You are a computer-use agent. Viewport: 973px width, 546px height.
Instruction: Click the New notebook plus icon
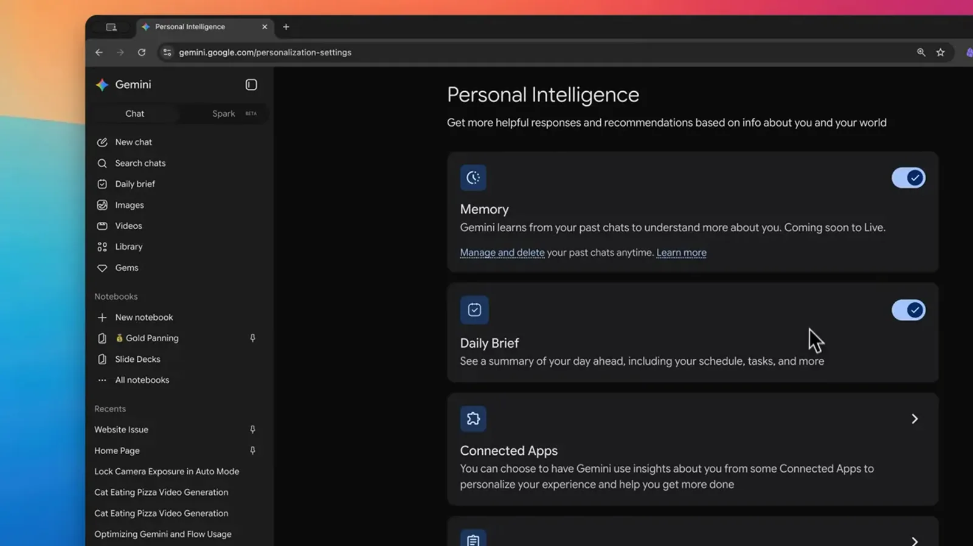tap(102, 317)
